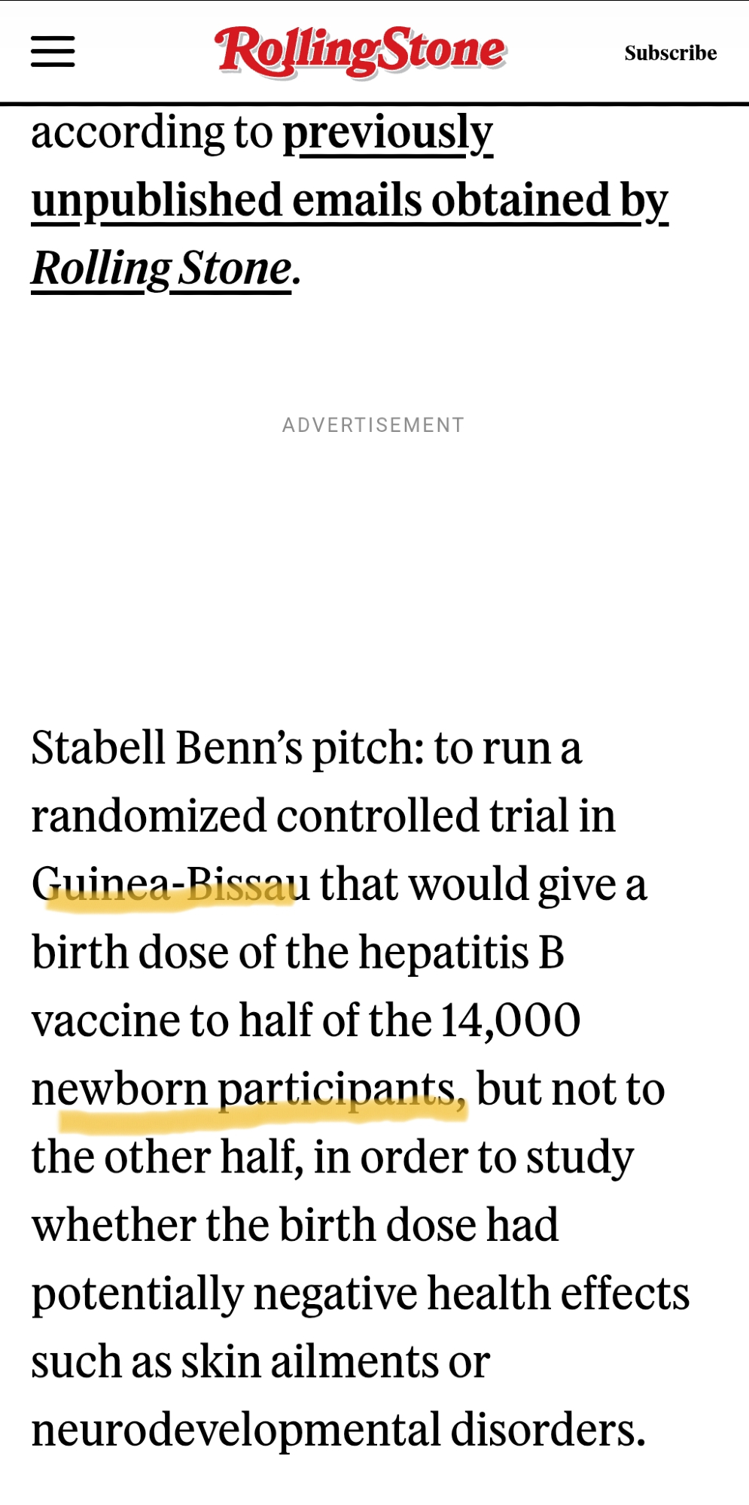Screen dimensions: 749x1505
Task: Click the Subscribe link in header
Action: (x=670, y=53)
